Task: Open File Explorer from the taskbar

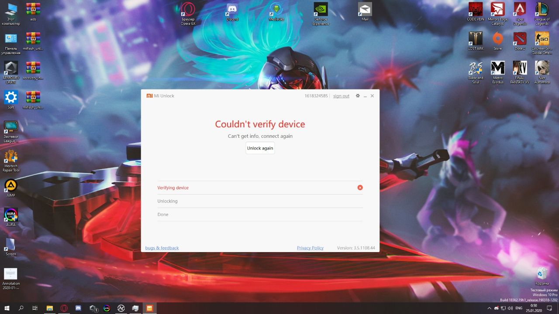Action: [50, 308]
